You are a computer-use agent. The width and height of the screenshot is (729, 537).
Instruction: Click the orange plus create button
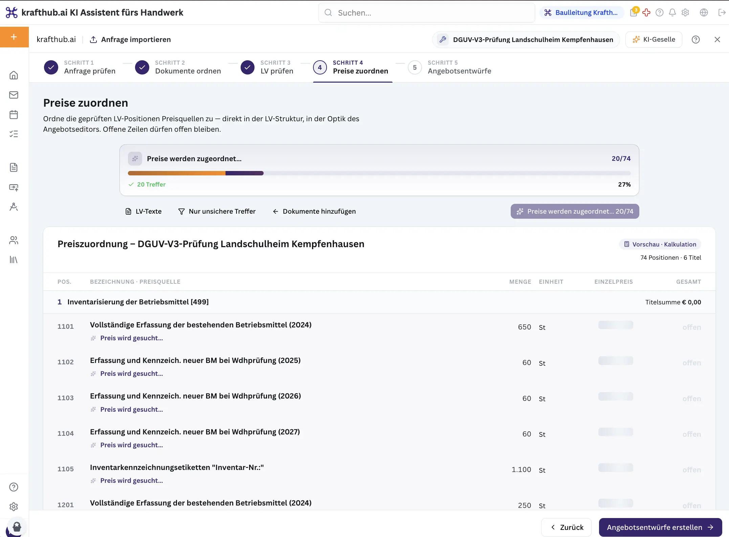pyautogui.click(x=14, y=37)
